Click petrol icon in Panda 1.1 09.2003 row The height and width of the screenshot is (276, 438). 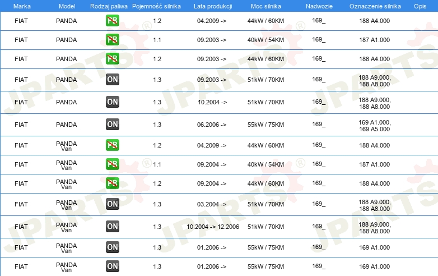(112, 40)
